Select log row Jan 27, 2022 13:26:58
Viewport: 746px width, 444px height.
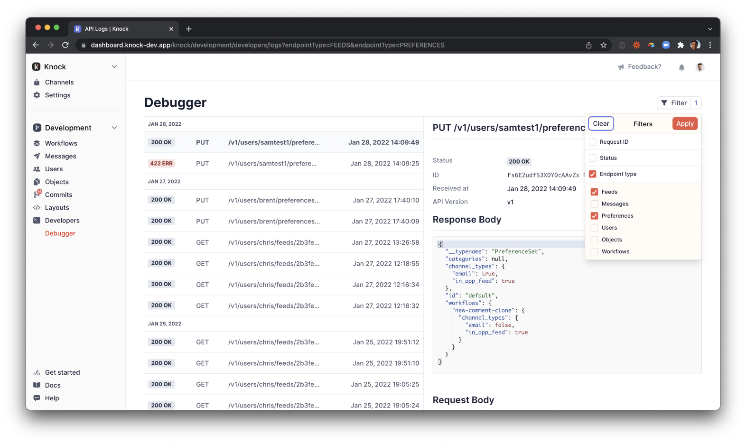(x=284, y=242)
